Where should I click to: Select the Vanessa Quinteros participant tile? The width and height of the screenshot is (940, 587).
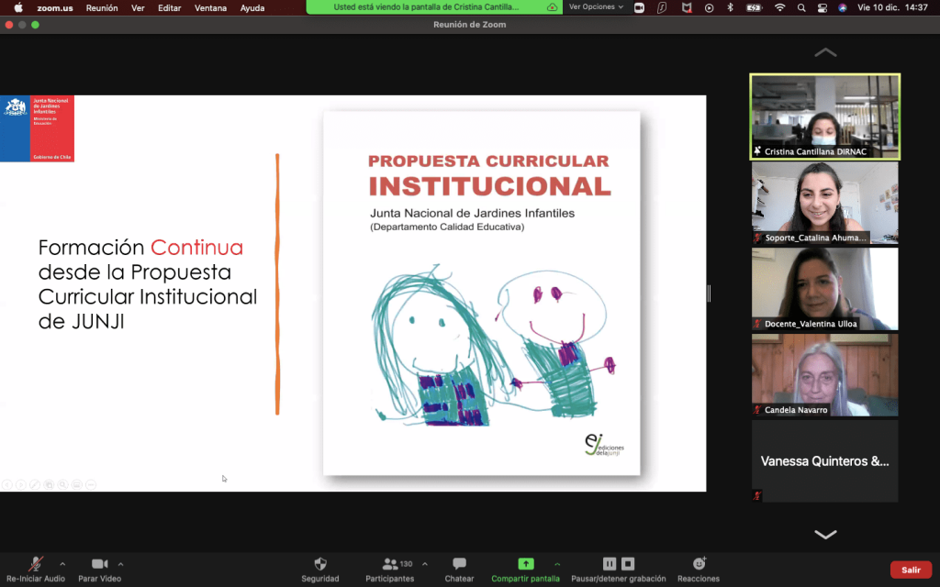(x=825, y=461)
